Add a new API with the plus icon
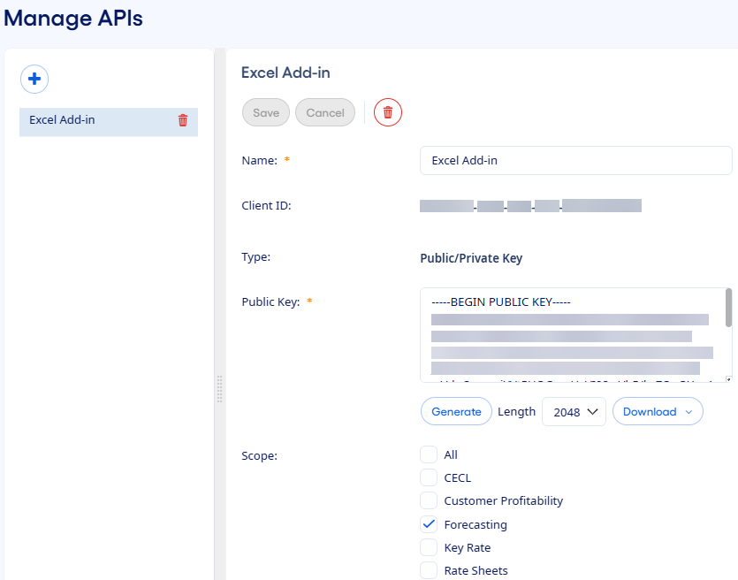The image size is (738, 580). [34, 79]
